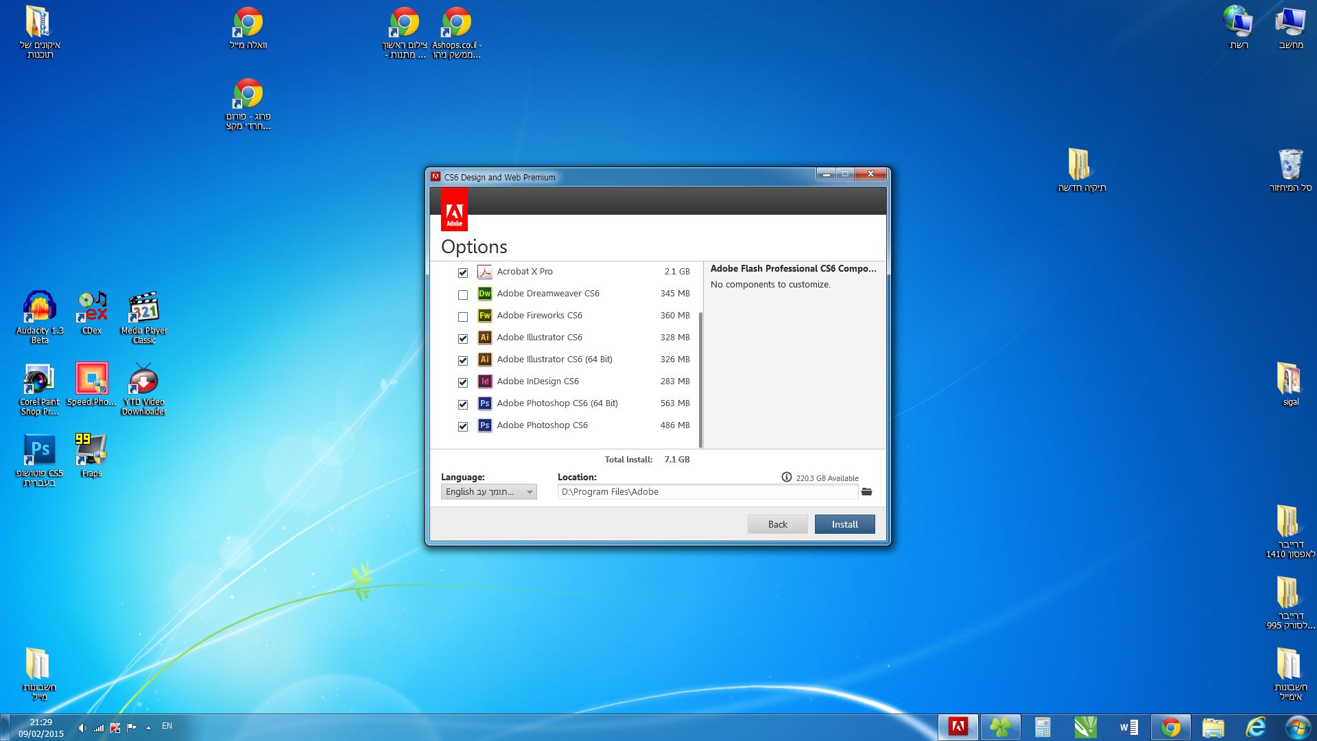Uncheck the Acrobat X Pro checkbox
The image size is (1317, 741).
point(463,273)
